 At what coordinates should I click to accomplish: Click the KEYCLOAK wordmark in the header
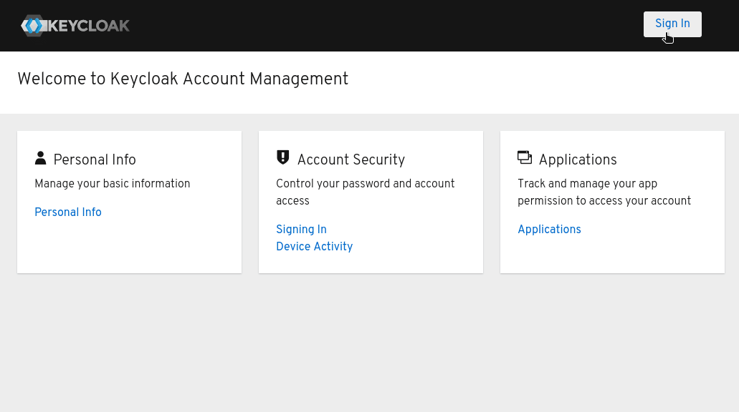[x=88, y=26]
